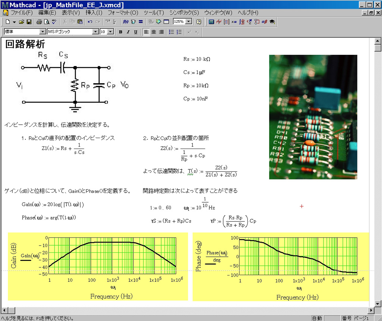The image size is (382, 321).
Task: Open the Graph toolbar icon
Action: coord(219,22)
